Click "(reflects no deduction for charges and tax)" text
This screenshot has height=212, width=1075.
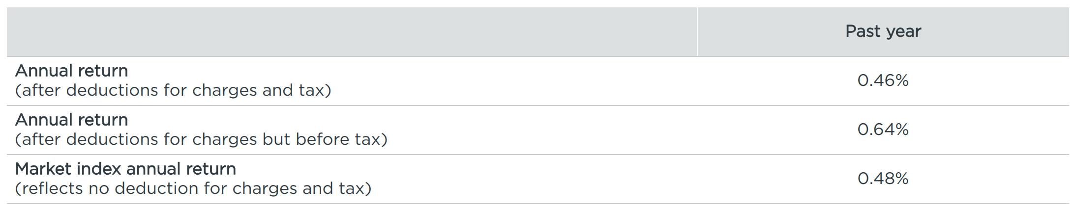point(193,189)
